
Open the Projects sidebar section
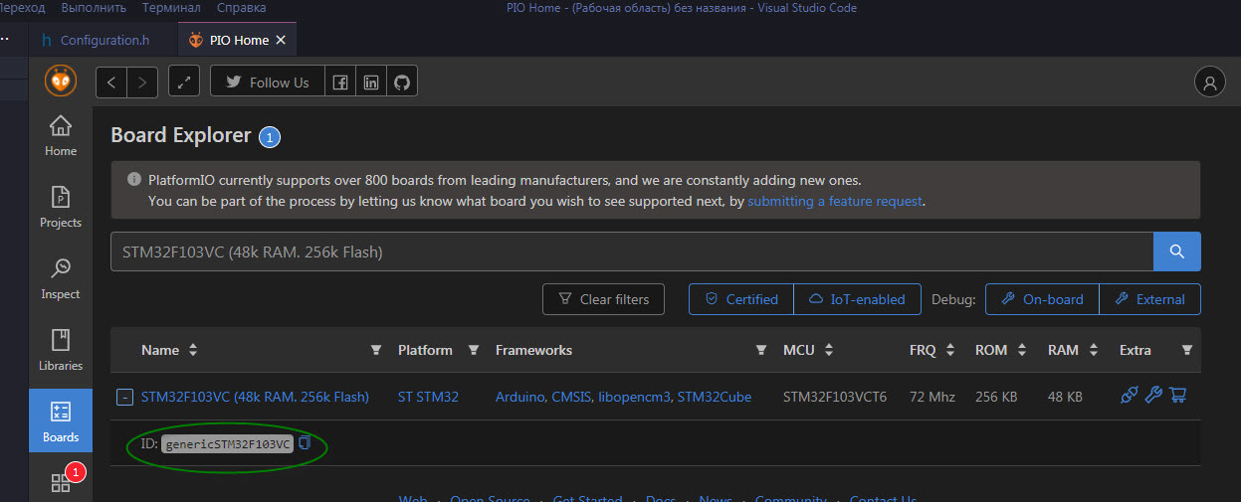(x=61, y=207)
